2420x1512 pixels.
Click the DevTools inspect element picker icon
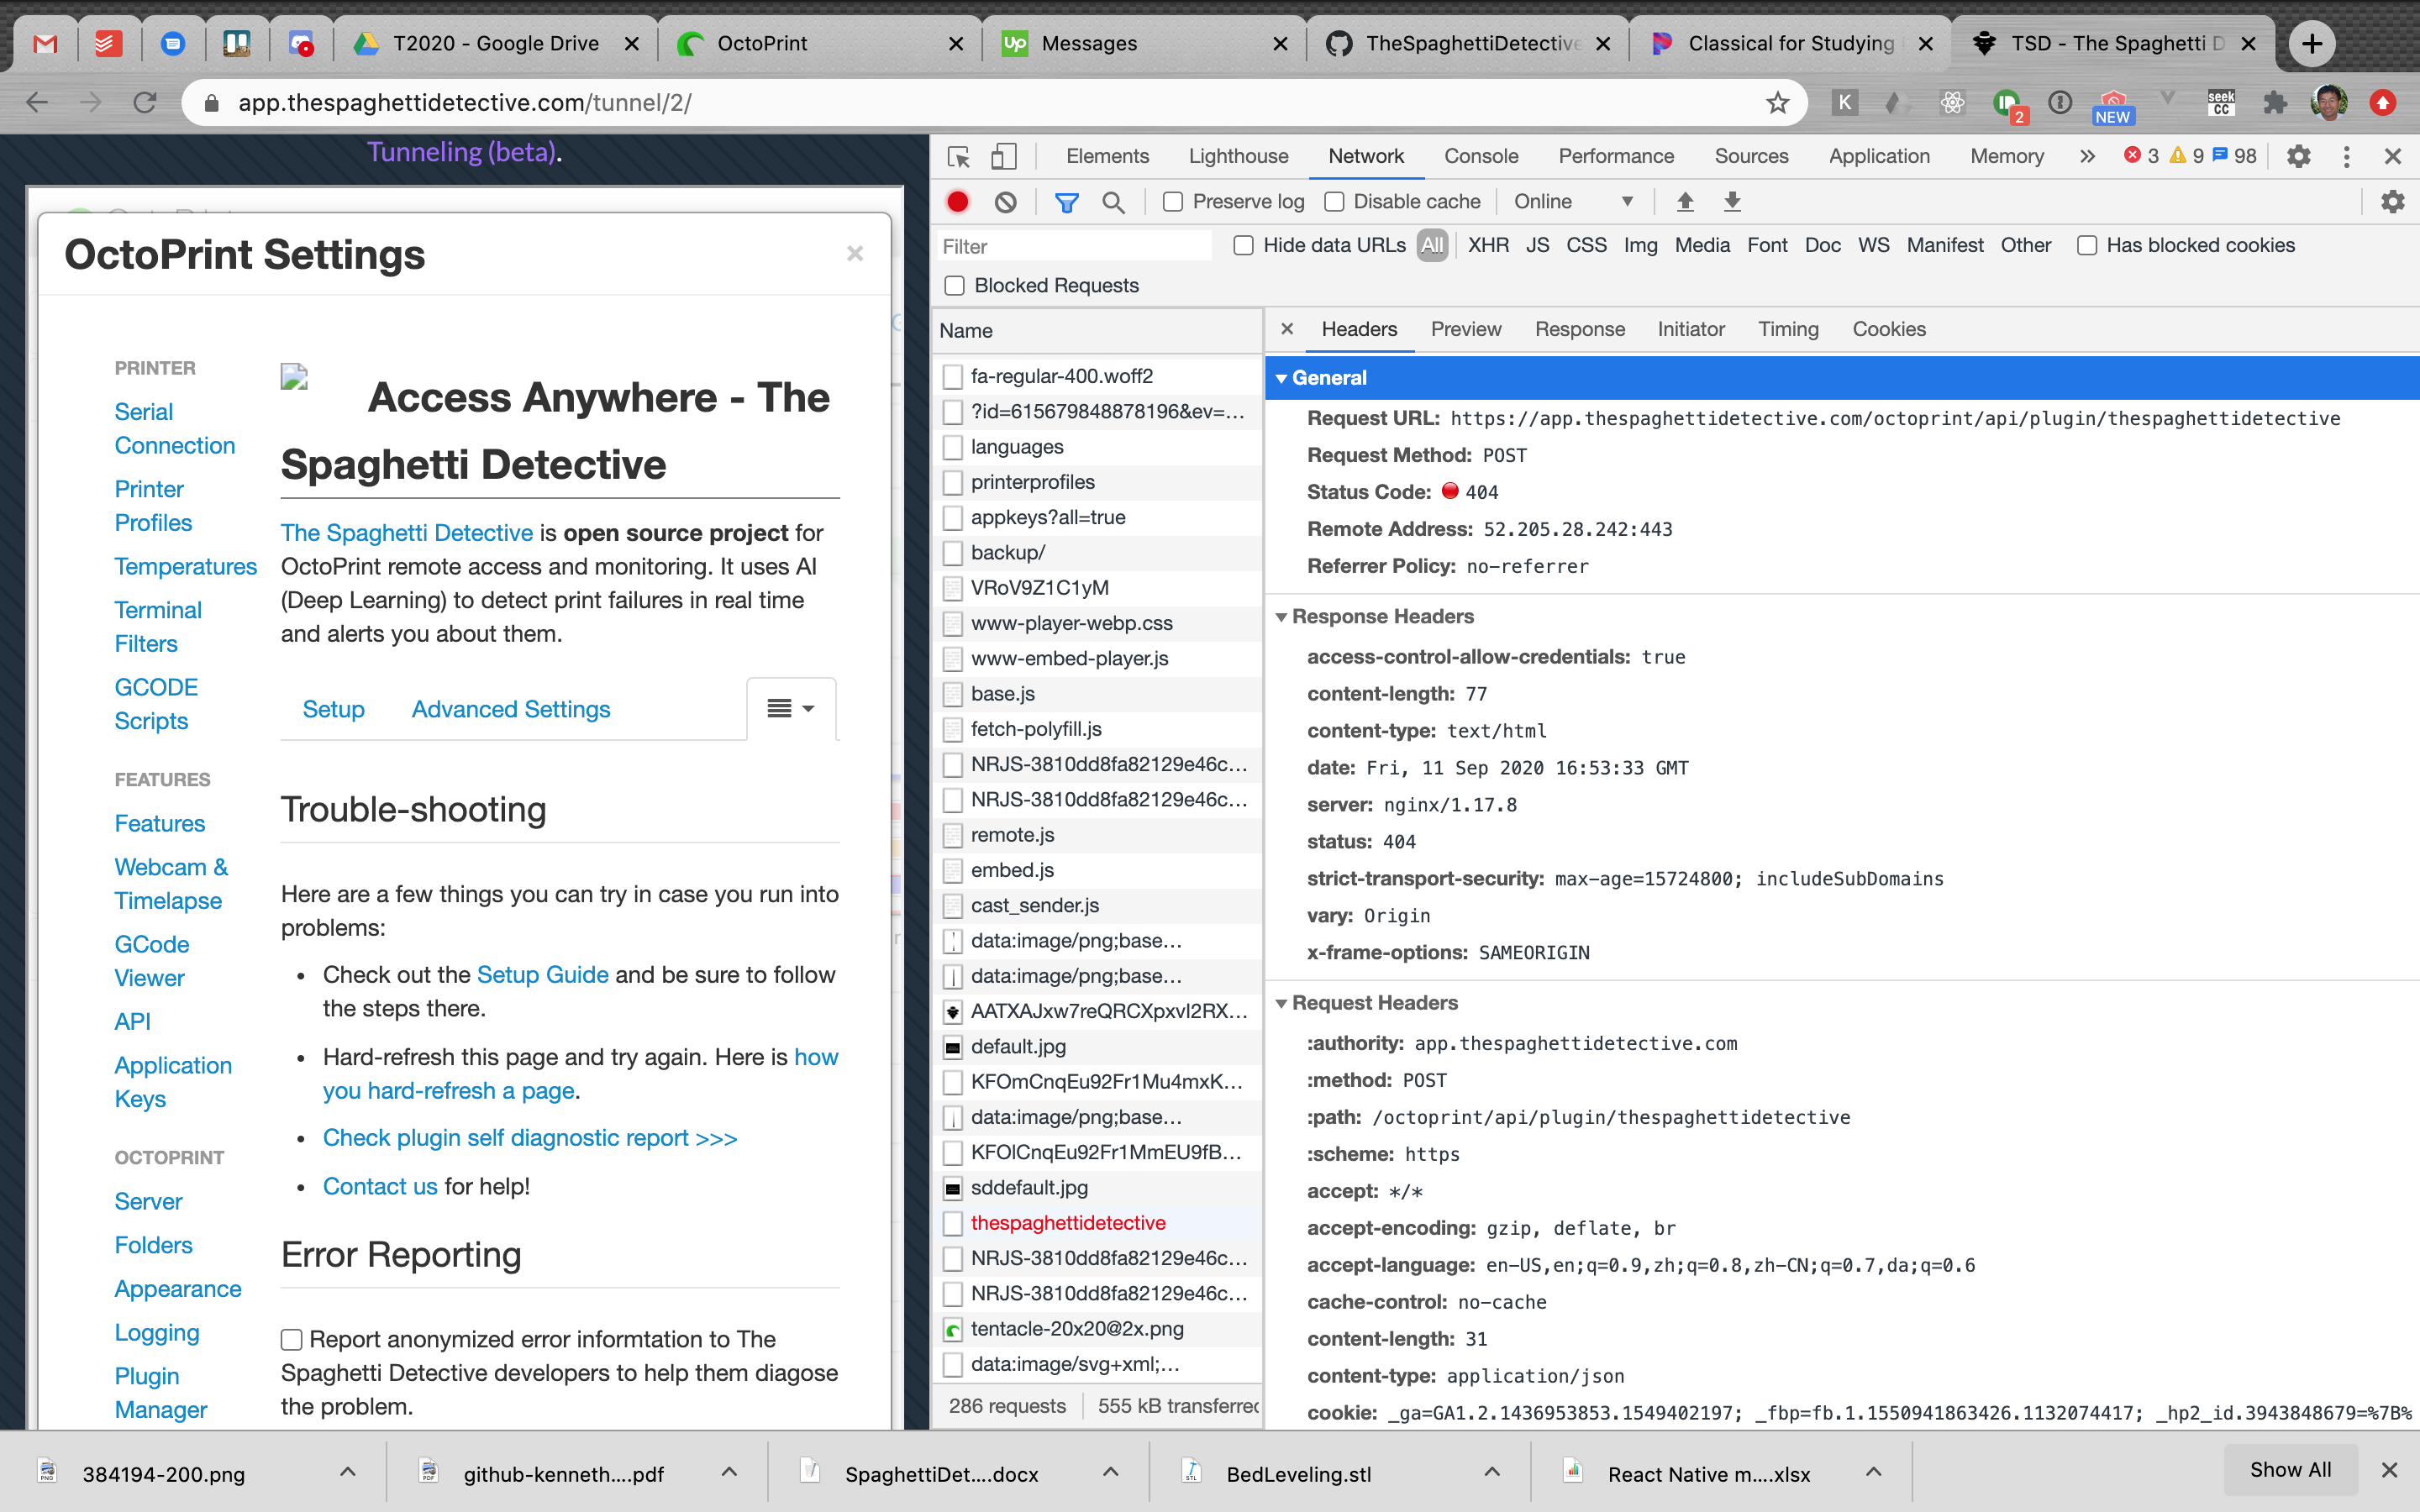coord(958,157)
